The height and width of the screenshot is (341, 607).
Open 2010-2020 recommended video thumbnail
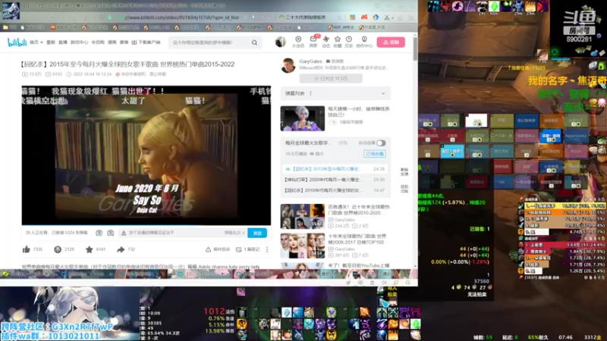coord(302,216)
